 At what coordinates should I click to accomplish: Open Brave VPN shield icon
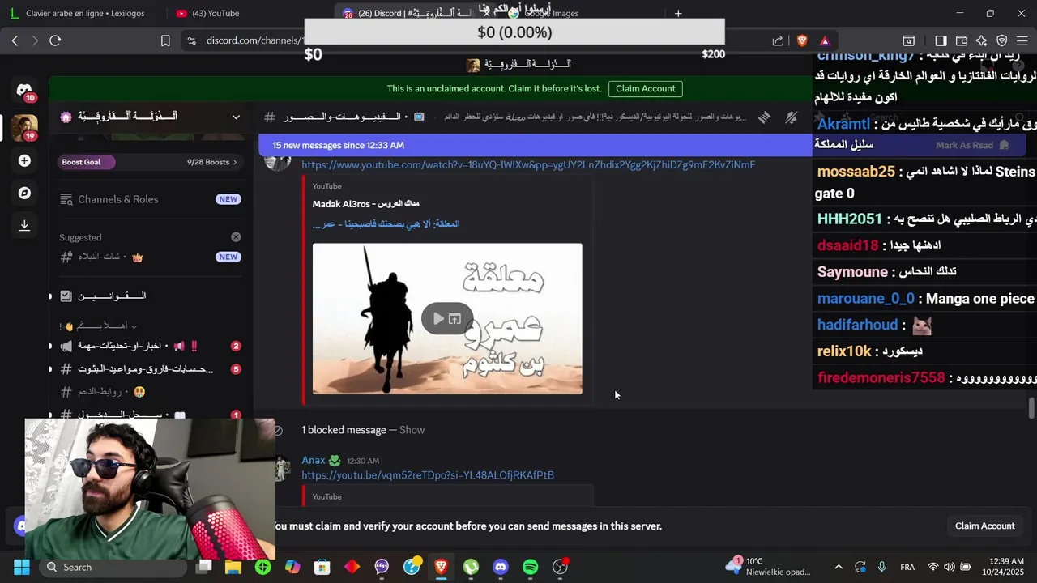pos(1002,40)
